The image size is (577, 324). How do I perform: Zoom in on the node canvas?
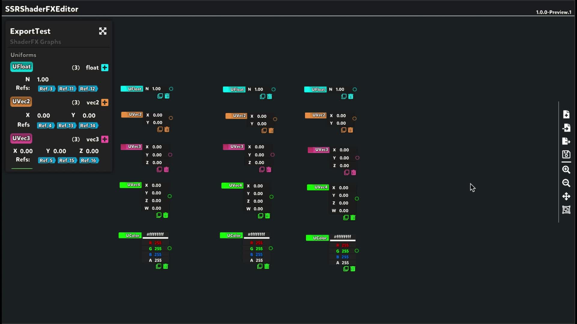point(566,170)
